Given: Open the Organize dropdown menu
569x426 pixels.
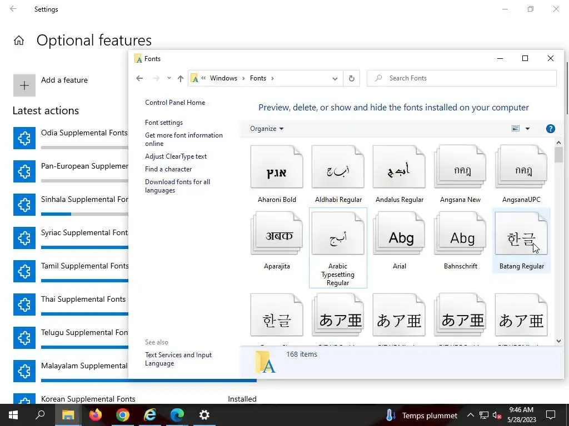Looking at the screenshot, I should tap(267, 129).
